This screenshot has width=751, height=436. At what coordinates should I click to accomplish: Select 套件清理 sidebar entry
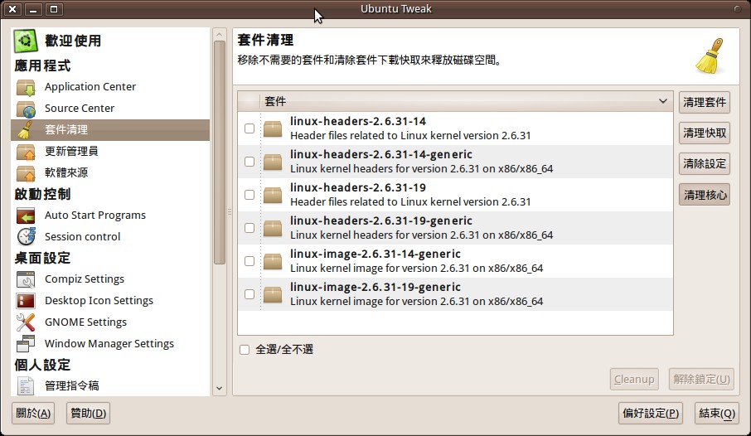pyautogui.click(x=110, y=130)
